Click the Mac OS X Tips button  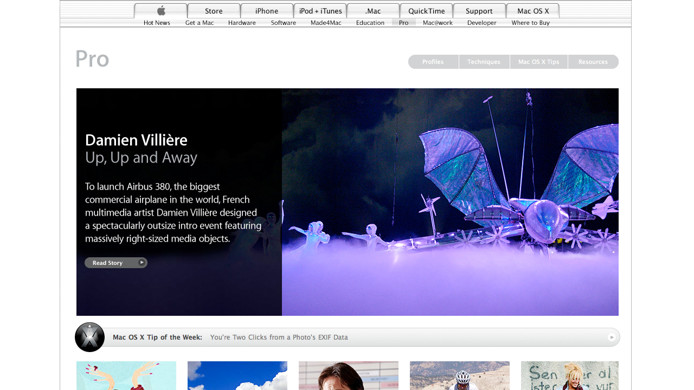click(x=539, y=62)
